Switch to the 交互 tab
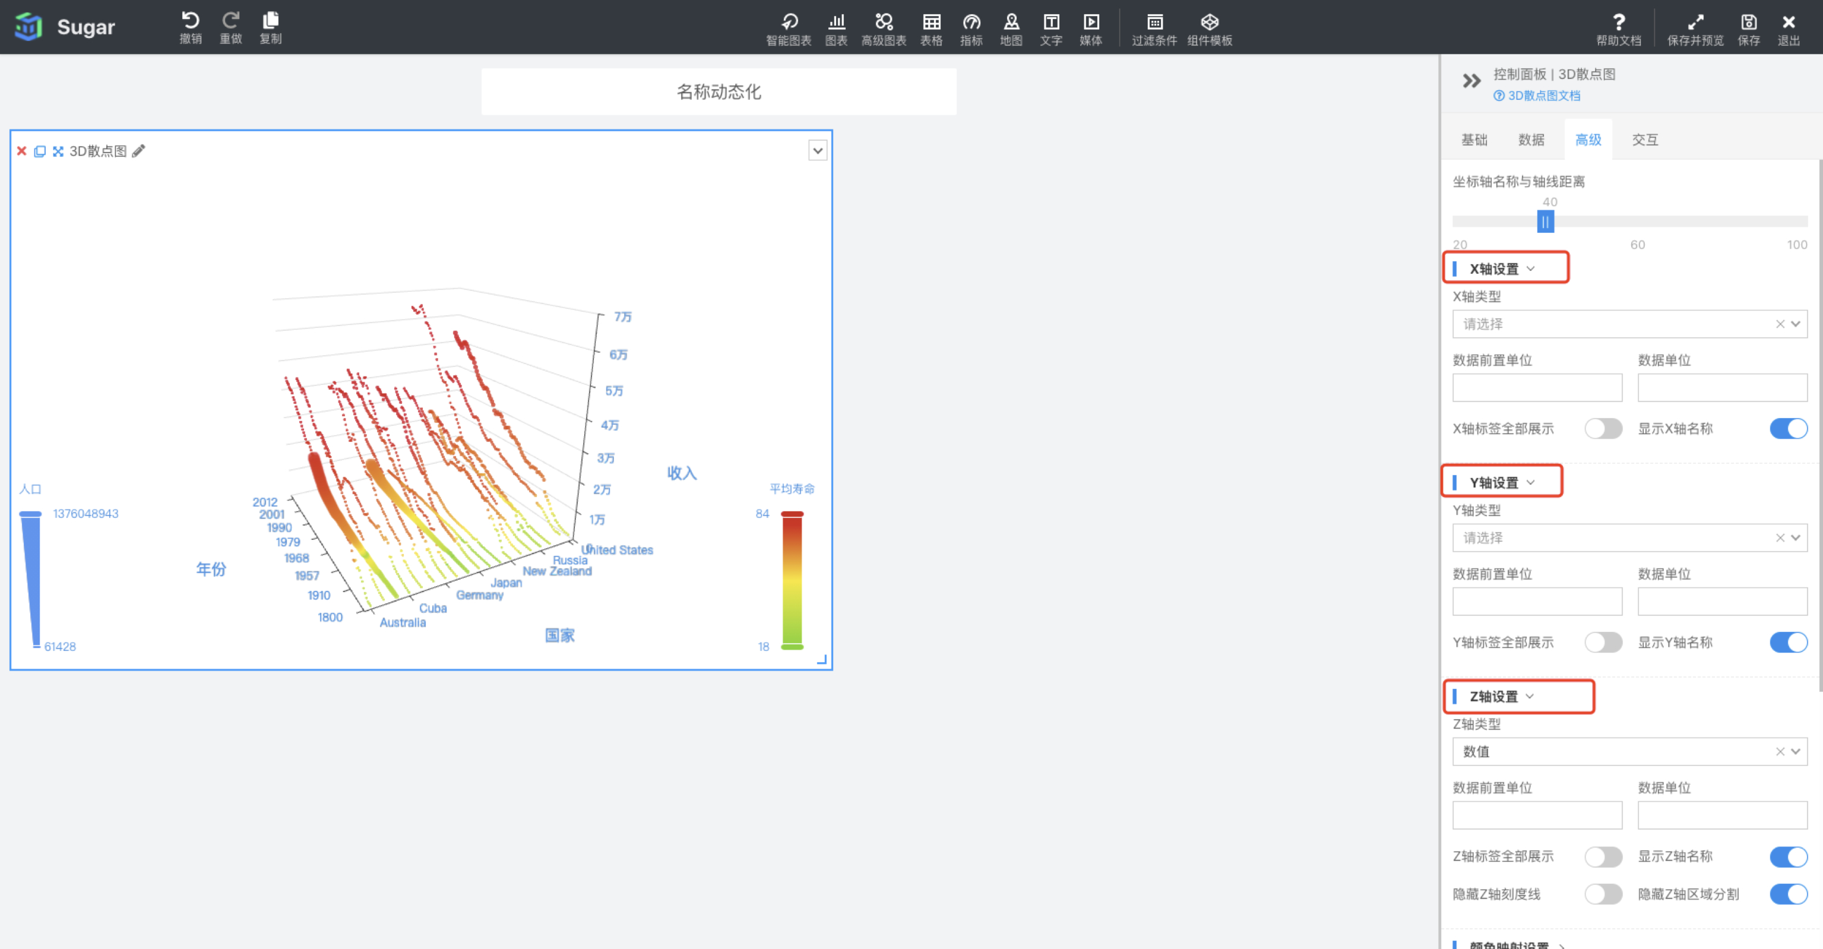 pyautogui.click(x=1645, y=140)
